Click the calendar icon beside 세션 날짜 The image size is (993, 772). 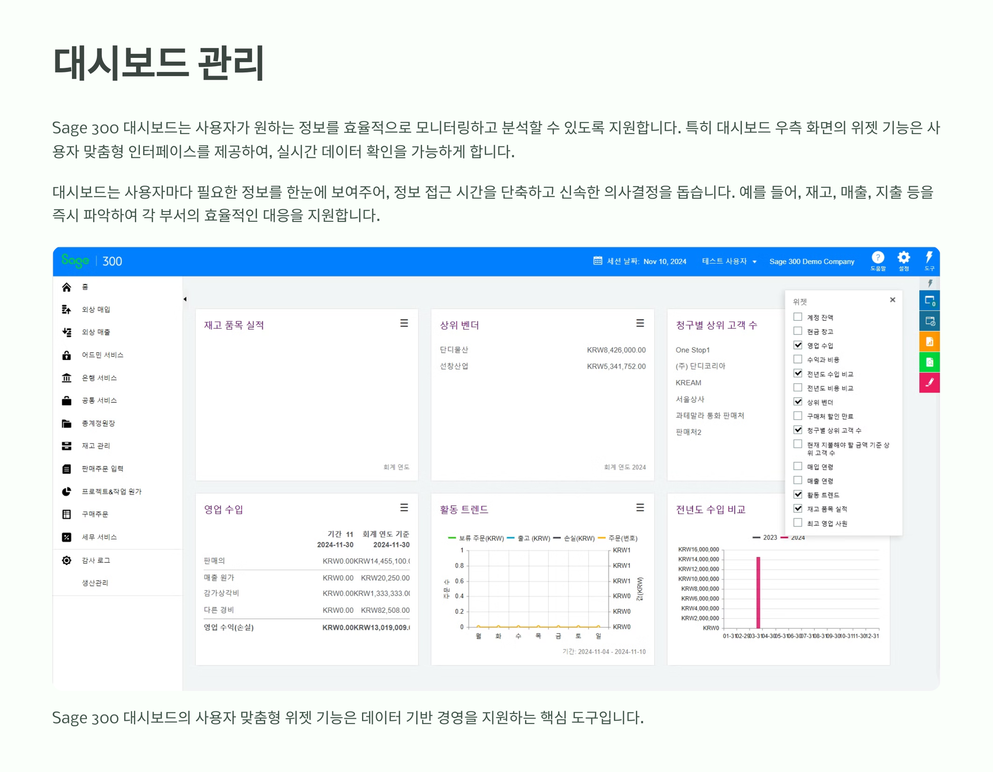[x=597, y=261]
